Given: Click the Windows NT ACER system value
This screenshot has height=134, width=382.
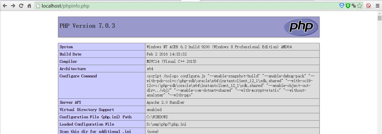Looking at the screenshot, I should point(219,47).
